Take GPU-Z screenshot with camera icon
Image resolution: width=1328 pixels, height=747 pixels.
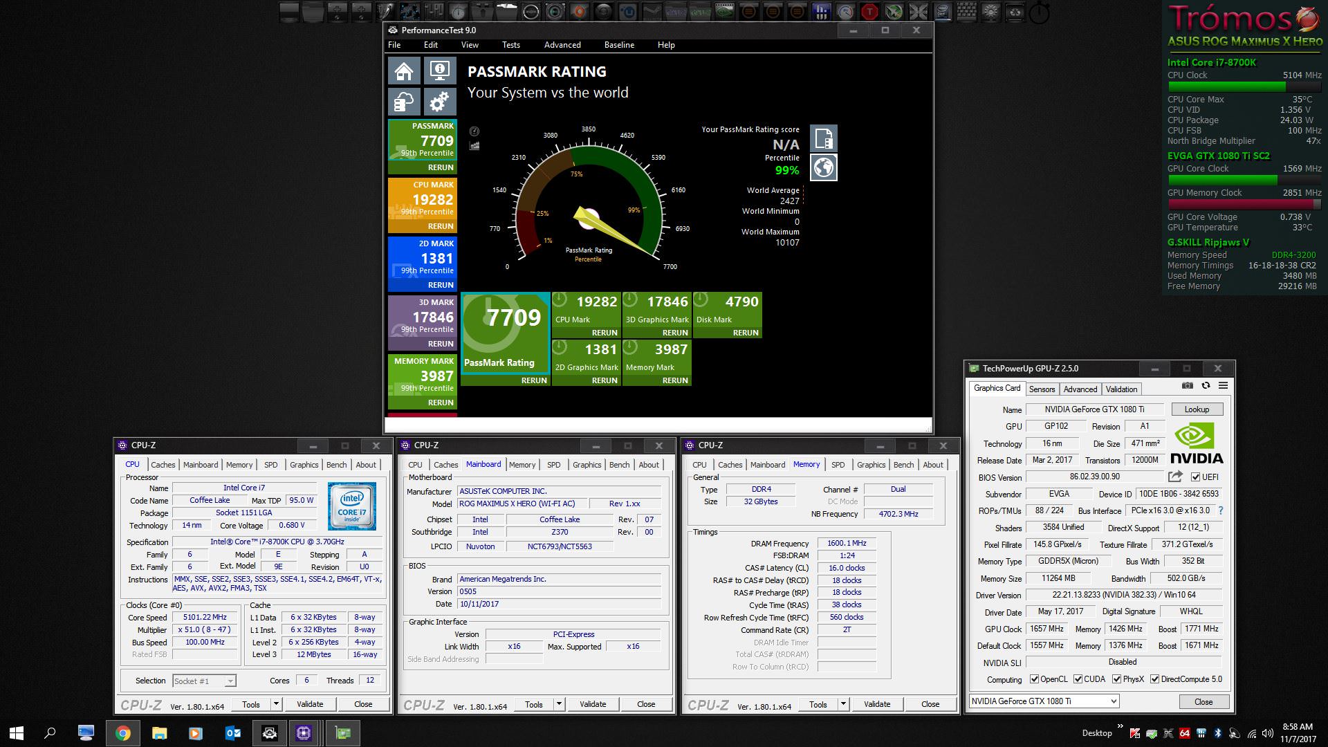pyautogui.click(x=1188, y=386)
